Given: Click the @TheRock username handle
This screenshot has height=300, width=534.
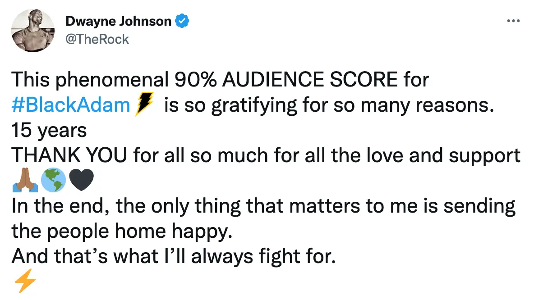Looking at the screenshot, I should (97, 39).
